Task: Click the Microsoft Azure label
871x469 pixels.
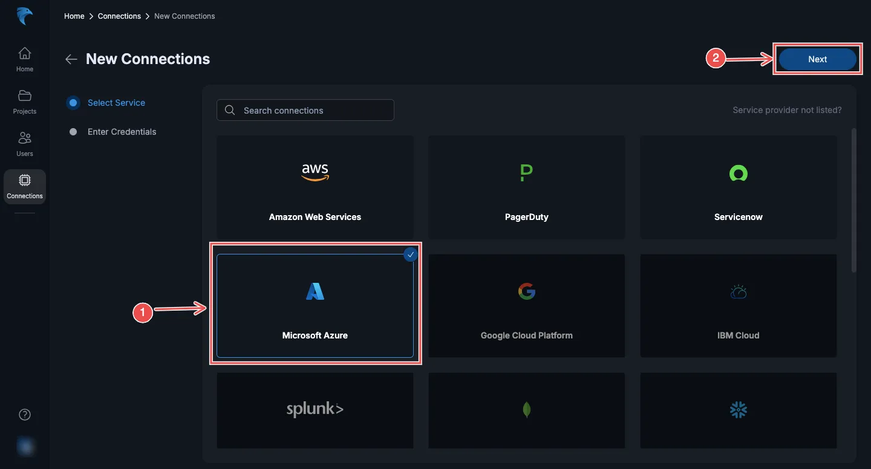Action: [x=315, y=335]
